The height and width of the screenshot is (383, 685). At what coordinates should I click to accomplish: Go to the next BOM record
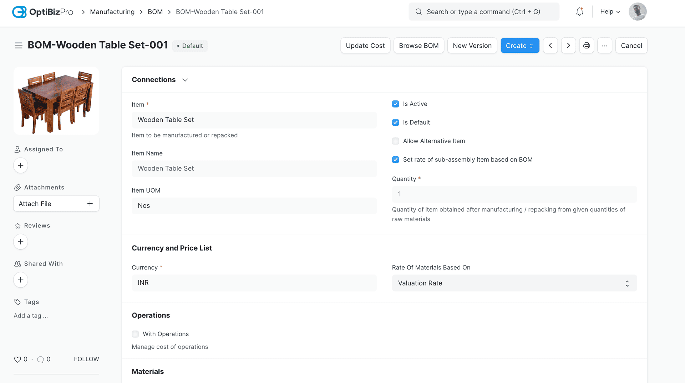point(568,46)
